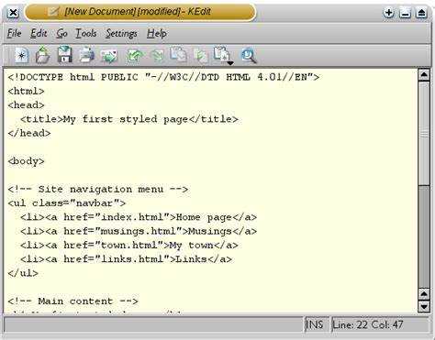The image size is (435, 340).
Task: Click the Cut icon in the toolbar
Action: click(178, 55)
